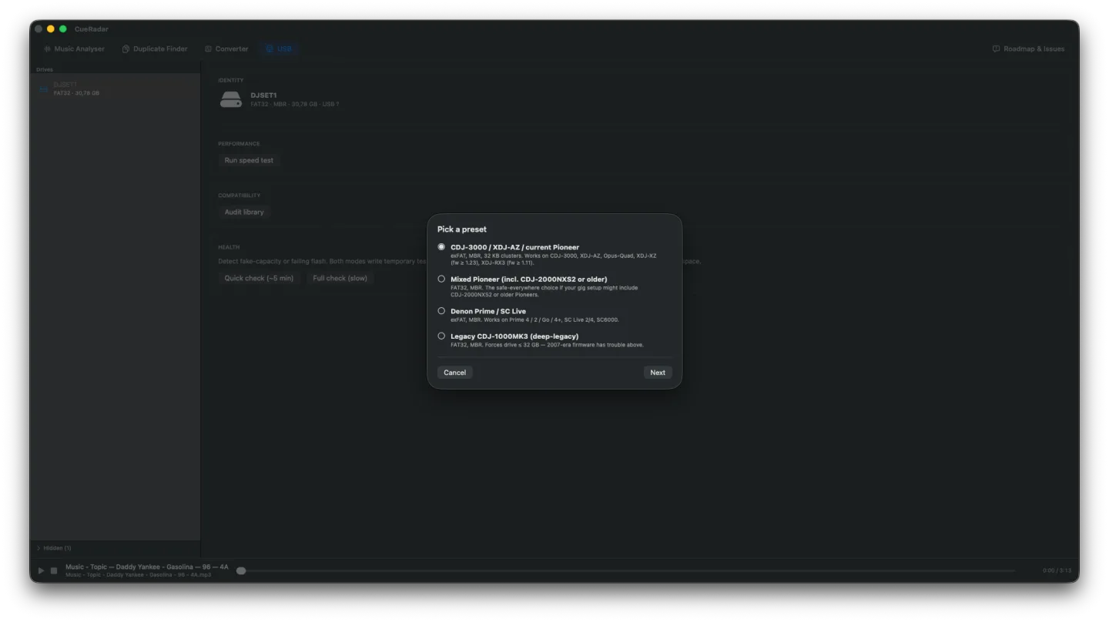Select DJSET1 drive in Drives sidebar

[116, 89]
